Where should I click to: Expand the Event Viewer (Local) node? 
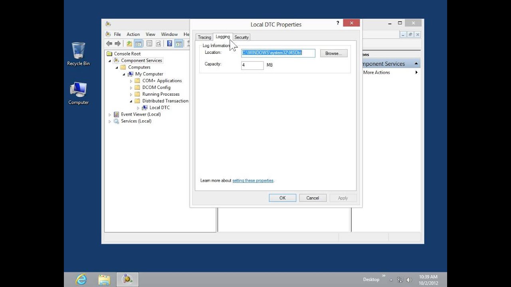point(110,114)
